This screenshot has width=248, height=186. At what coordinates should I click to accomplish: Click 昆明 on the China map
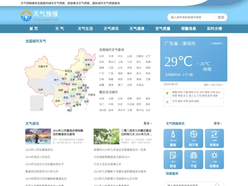[58, 101]
